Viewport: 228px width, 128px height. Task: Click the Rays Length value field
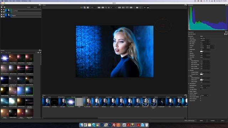pyautogui.click(x=205, y=66)
